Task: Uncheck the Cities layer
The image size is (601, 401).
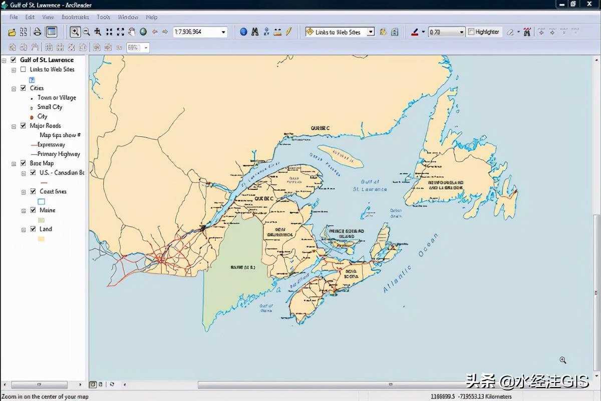Action: point(23,88)
